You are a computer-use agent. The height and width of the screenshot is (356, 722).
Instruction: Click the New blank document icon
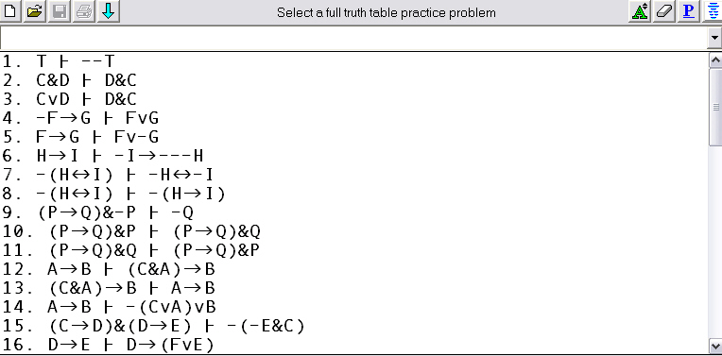coord(10,11)
